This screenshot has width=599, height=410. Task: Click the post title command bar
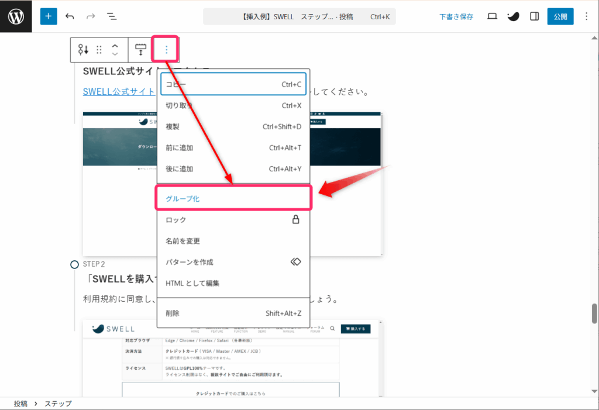tap(299, 16)
